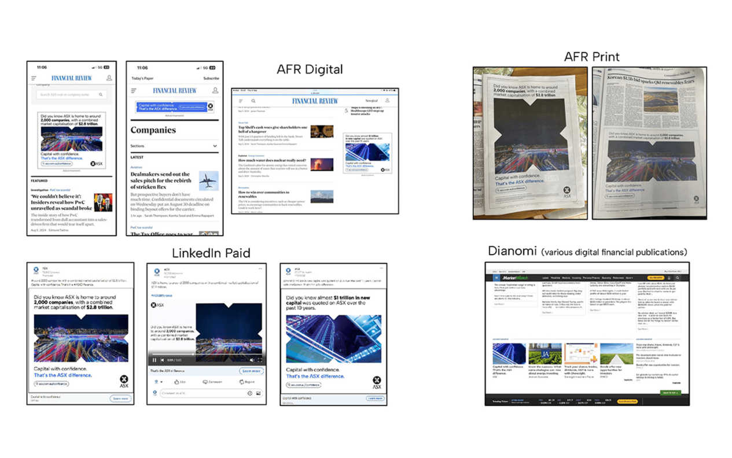Image resolution: width=732 pixels, height=458 pixels.
Task: Open the PIMCO bonds ad thumbnail
Action: pos(616,353)
